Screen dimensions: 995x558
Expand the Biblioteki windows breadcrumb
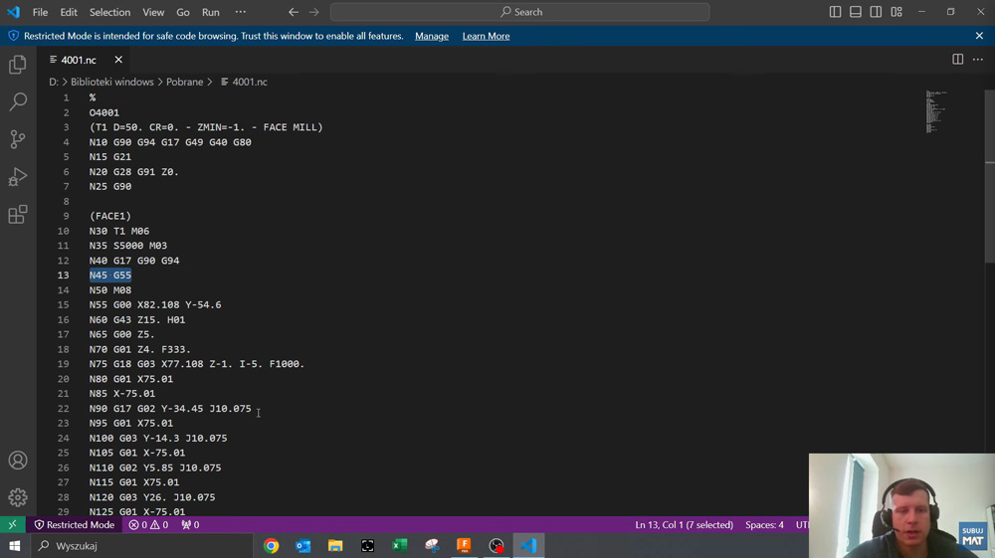pos(111,82)
